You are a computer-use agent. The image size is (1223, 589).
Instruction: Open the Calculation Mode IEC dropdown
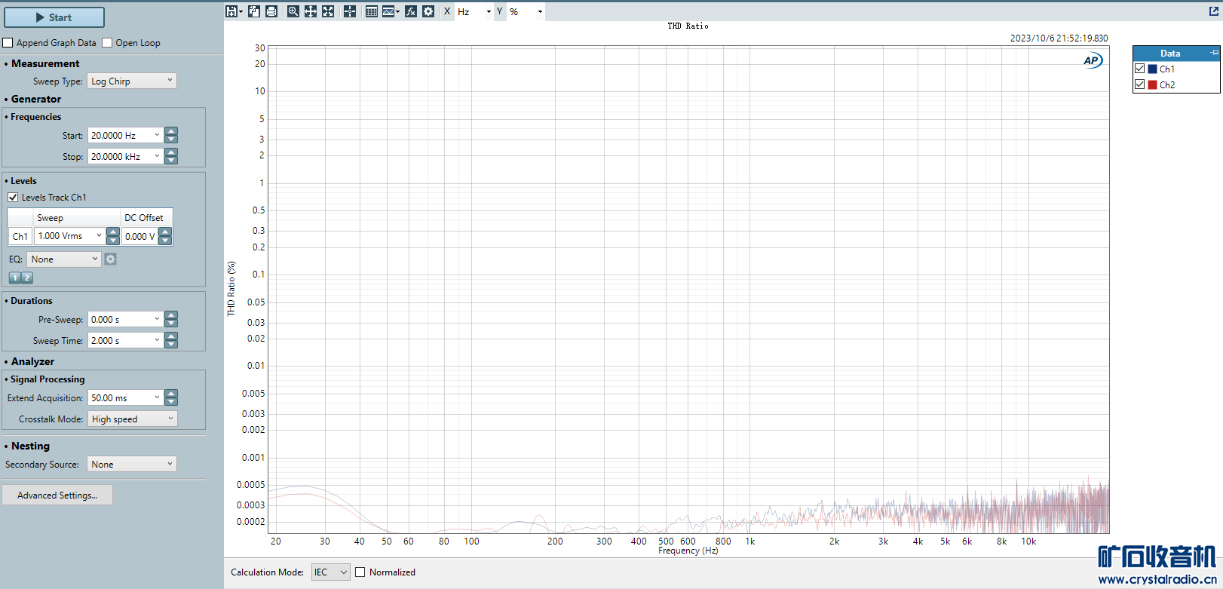pyautogui.click(x=331, y=572)
